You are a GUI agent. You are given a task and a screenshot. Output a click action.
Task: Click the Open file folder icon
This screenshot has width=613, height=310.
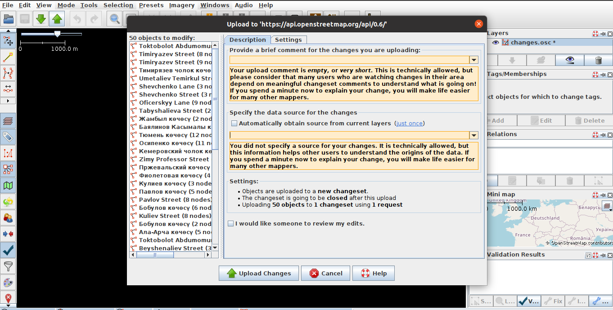[x=9, y=19]
